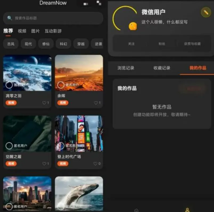This screenshot has width=214, height=212.
Task: Select the 现代 category chip
Action: coord(28,44)
